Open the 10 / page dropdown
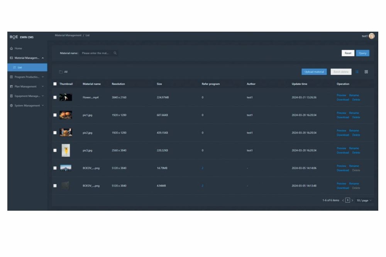The height and width of the screenshot is (257, 386). 364,201
